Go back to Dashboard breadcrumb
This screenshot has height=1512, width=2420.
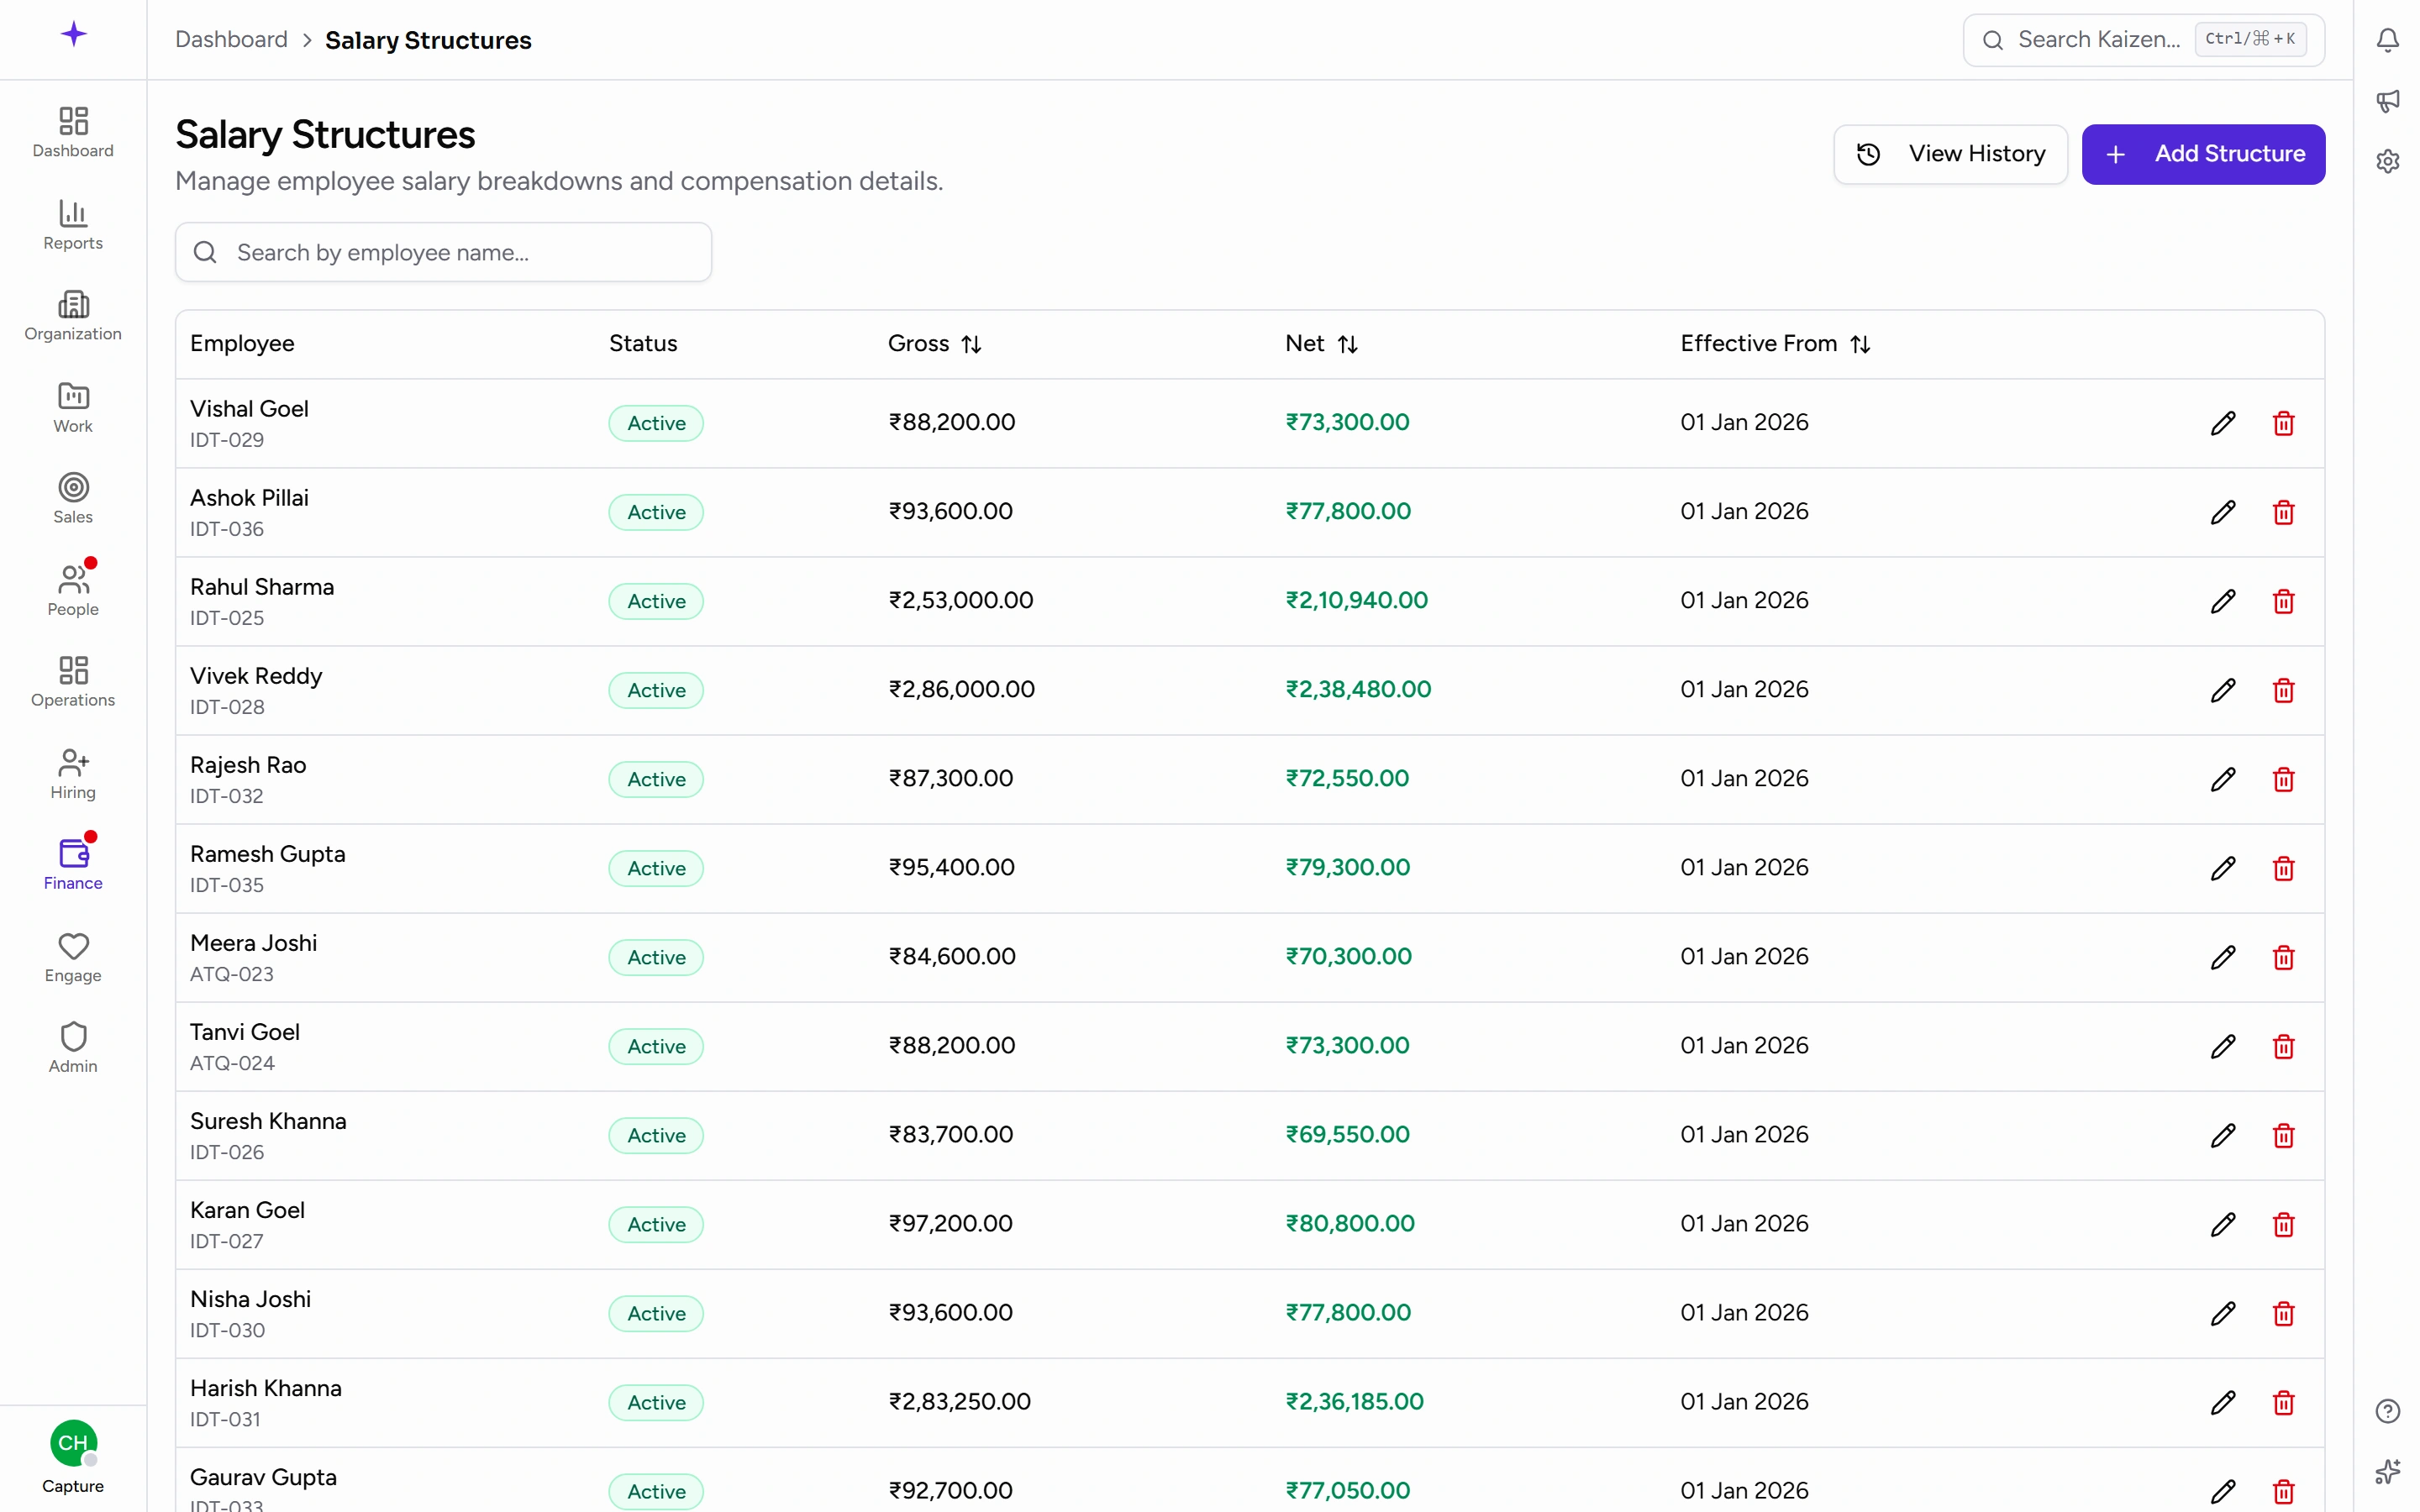tap(231, 40)
